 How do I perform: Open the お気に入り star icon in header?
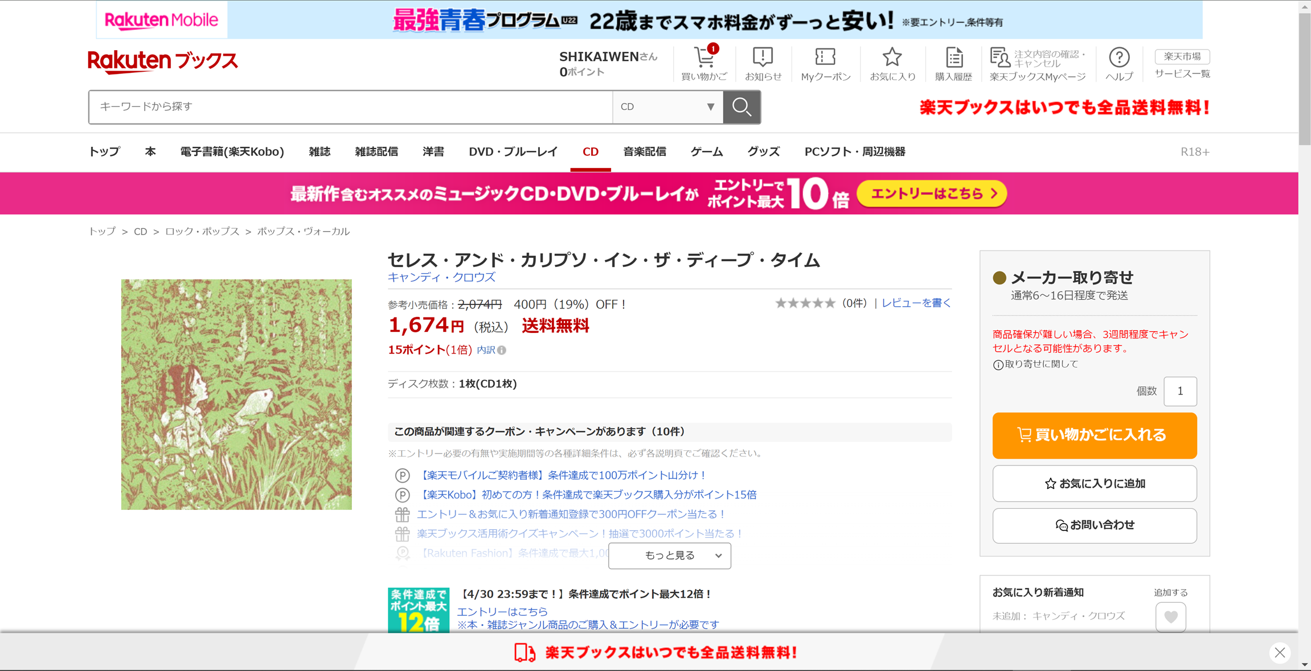[x=892, y=57]
